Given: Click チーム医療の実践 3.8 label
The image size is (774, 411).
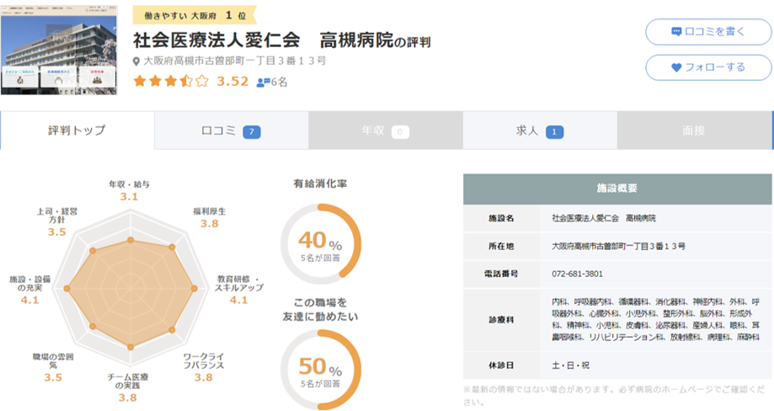Looking at the screenshot, I should pos(127,387).
